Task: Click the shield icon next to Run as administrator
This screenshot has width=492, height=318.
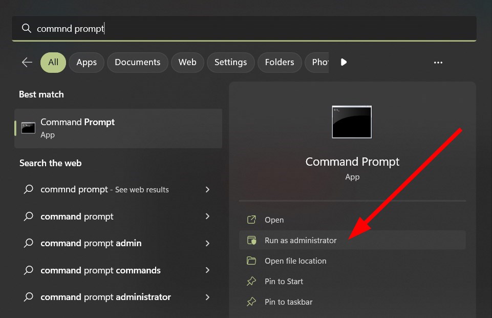Action: (252, 241)
